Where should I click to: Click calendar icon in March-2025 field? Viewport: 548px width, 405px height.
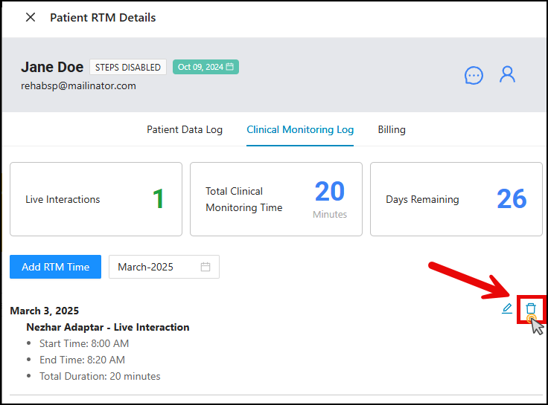pos(205,267)
